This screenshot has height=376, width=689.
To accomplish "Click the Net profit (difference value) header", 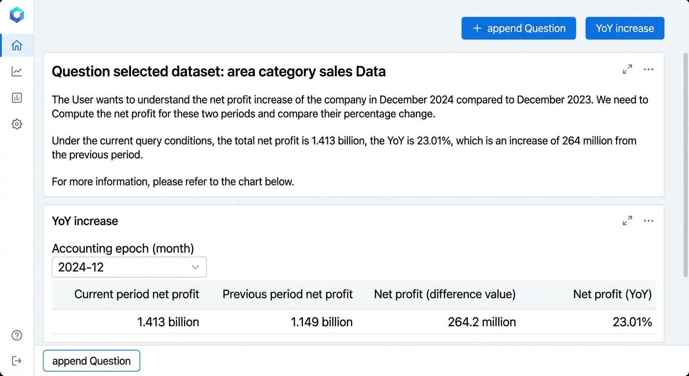I will click(x=445, y=294).
